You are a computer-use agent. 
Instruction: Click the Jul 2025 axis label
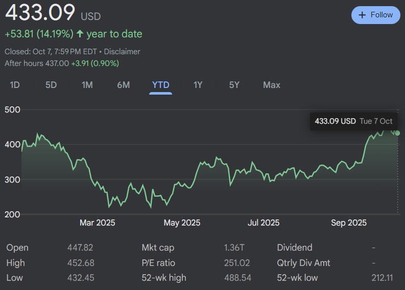[x=264, y=222]
